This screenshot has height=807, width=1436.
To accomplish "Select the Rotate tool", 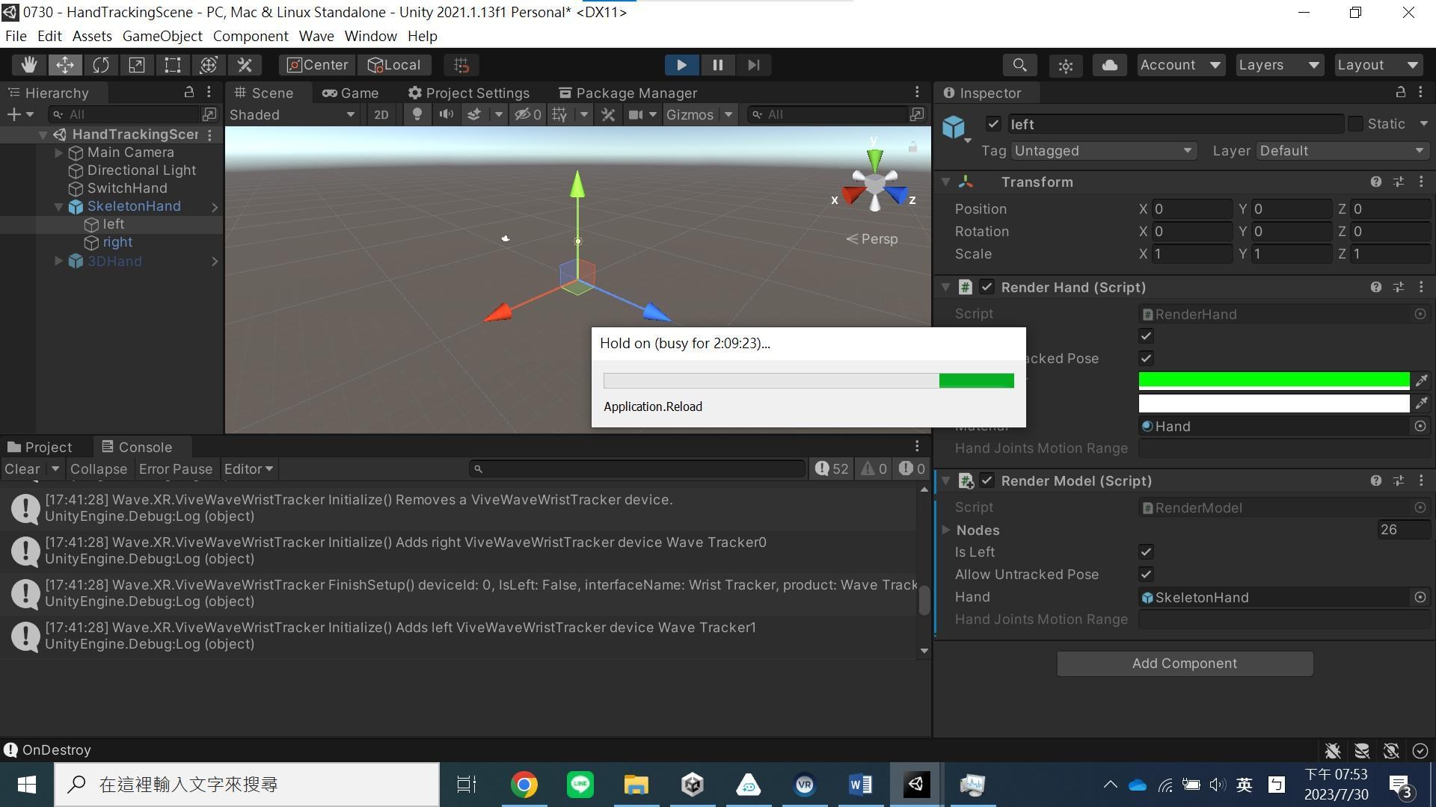I will 101,65.
